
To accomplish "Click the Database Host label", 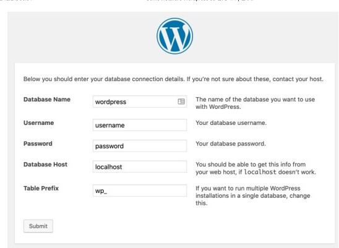I will pyautogui.click(x=45, y=165).
